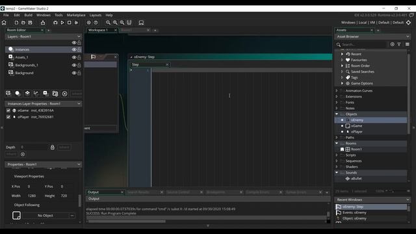Click the Asset Browser add asset icon
This screenshot has width=416, height=234.
click(393, 44)
